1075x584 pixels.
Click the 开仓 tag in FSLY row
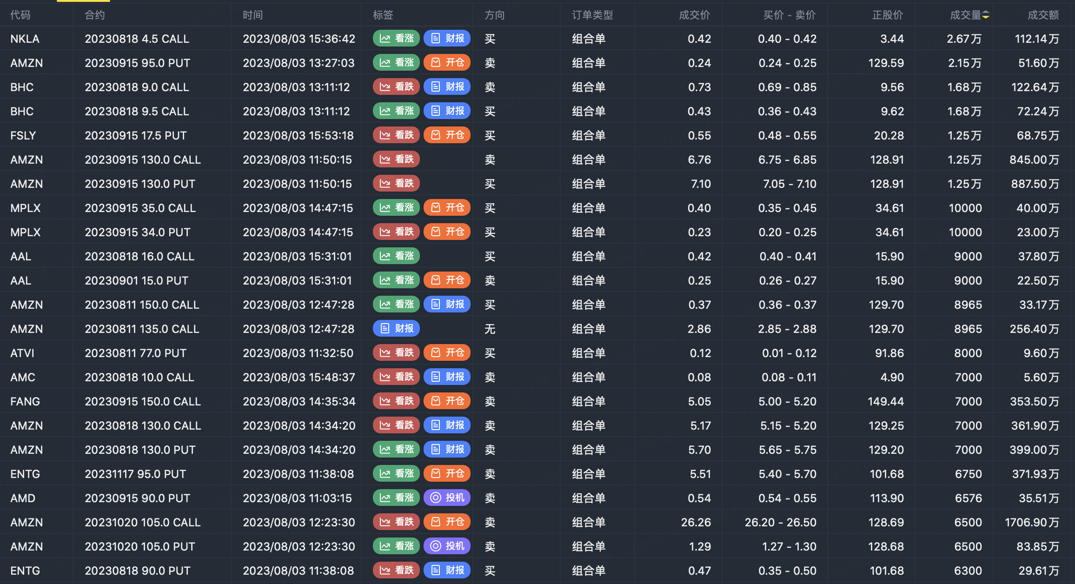tap(447, 135)
